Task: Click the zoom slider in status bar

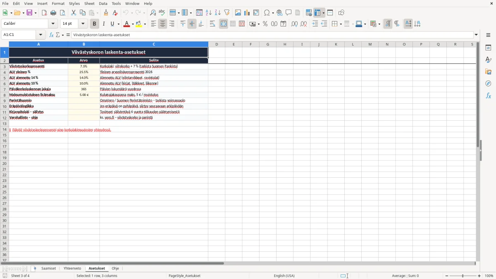Action: pyautogui.click(x=463, y=276)
